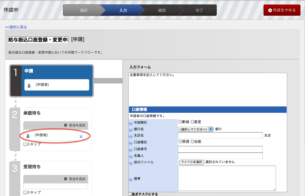
Task: Click the help icon beside 口座種別
Action: [x=131, y=143]
